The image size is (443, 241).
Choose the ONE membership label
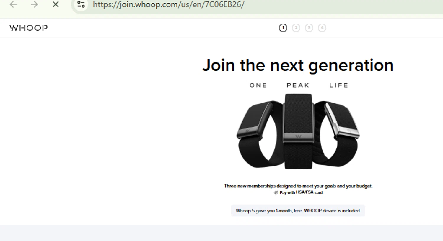click(258, 85)
